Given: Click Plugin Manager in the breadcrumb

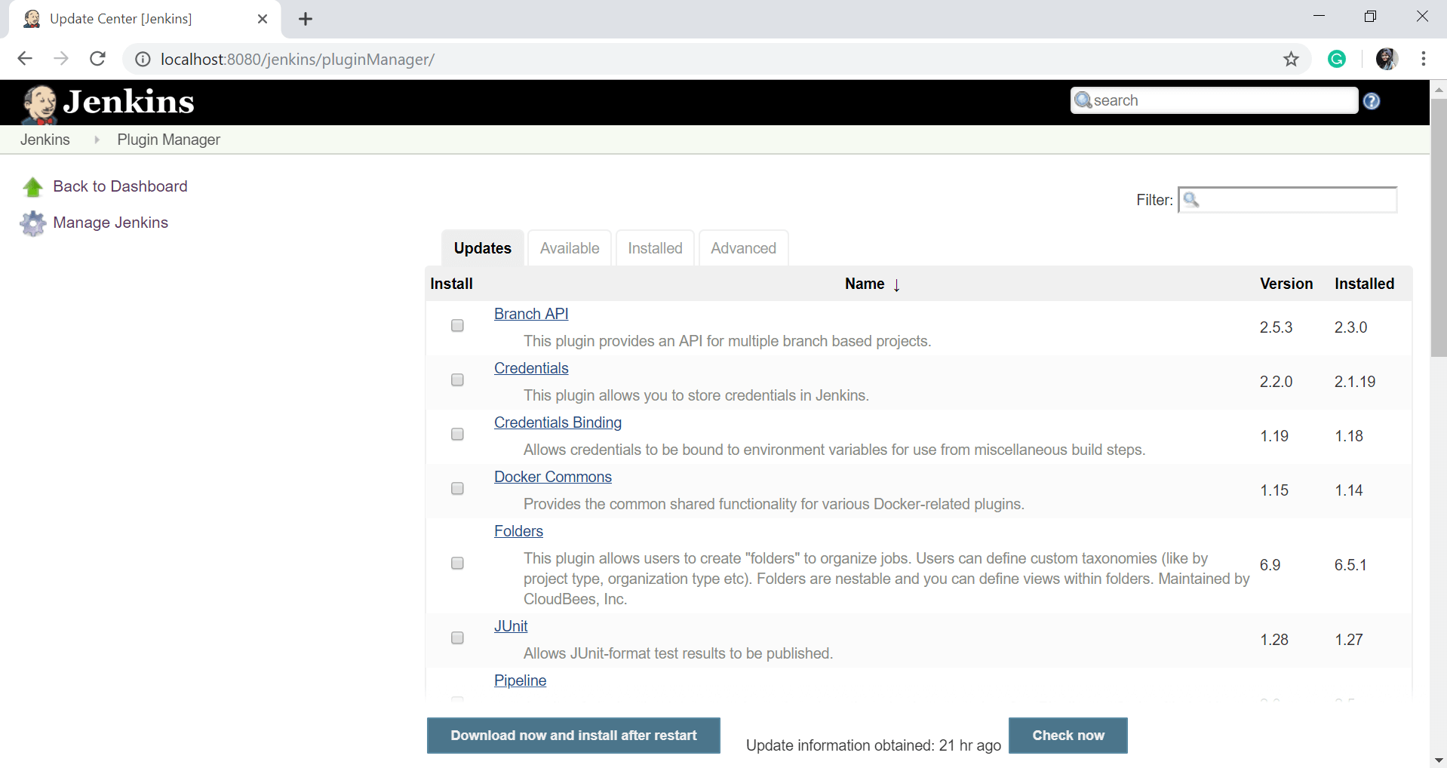Looking at the screenshot, I should pyautogui.click(x=168, y=140).
